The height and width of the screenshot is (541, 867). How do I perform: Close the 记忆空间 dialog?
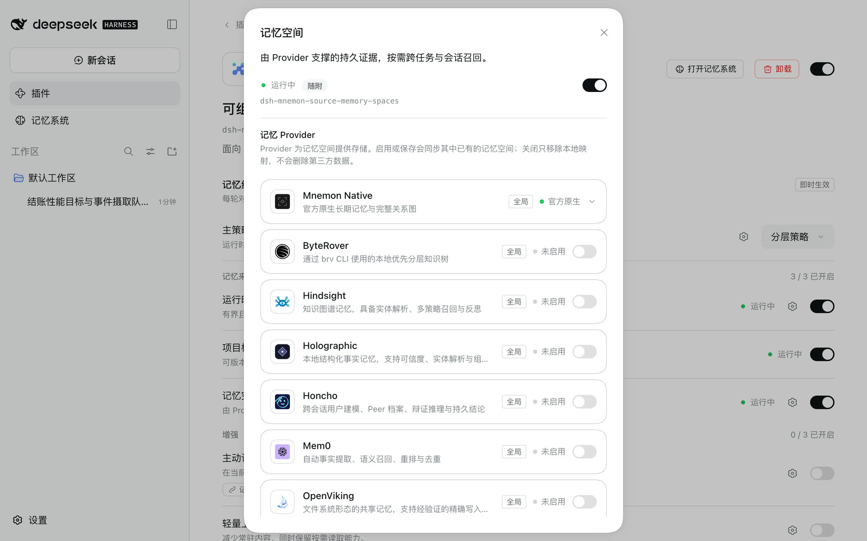pyautogui.click(x=604, y=32)
